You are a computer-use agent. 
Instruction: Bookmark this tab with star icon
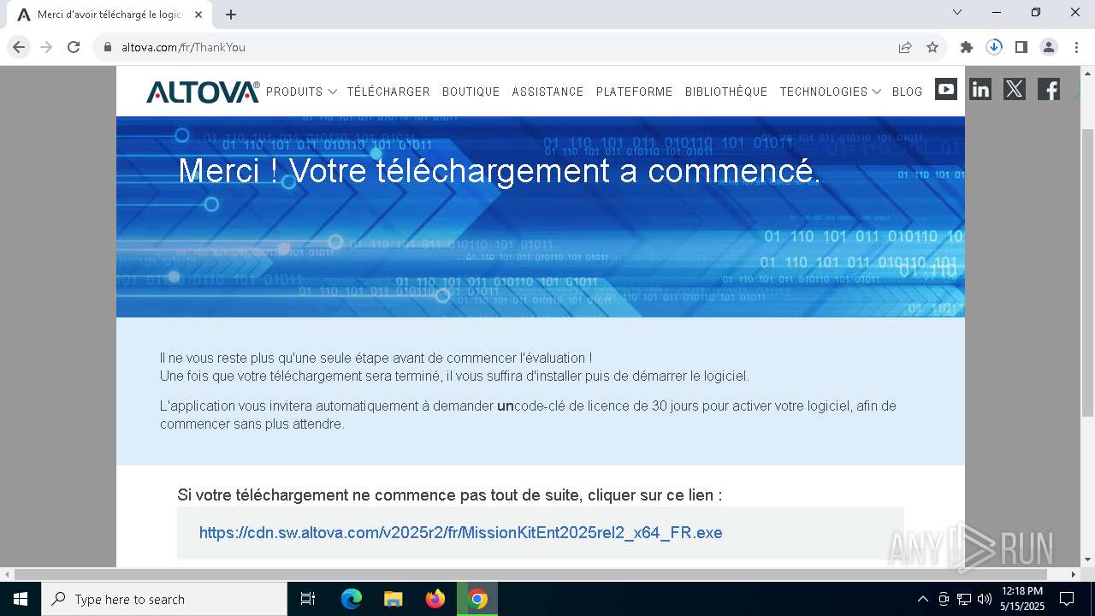click(x=932, y=47)
